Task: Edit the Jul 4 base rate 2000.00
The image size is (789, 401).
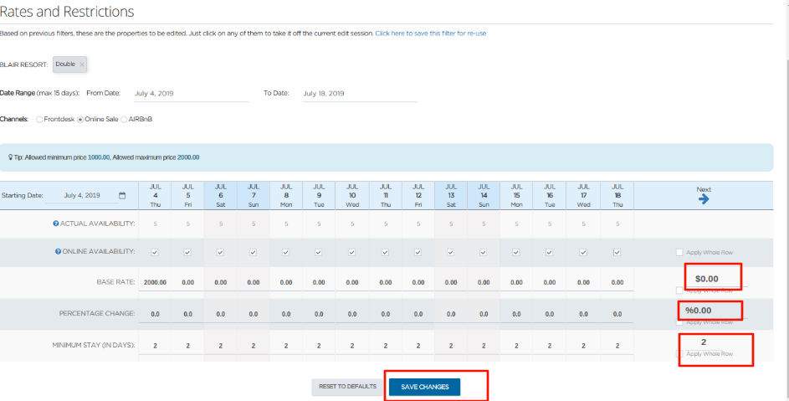Action: tap(155, 283)
